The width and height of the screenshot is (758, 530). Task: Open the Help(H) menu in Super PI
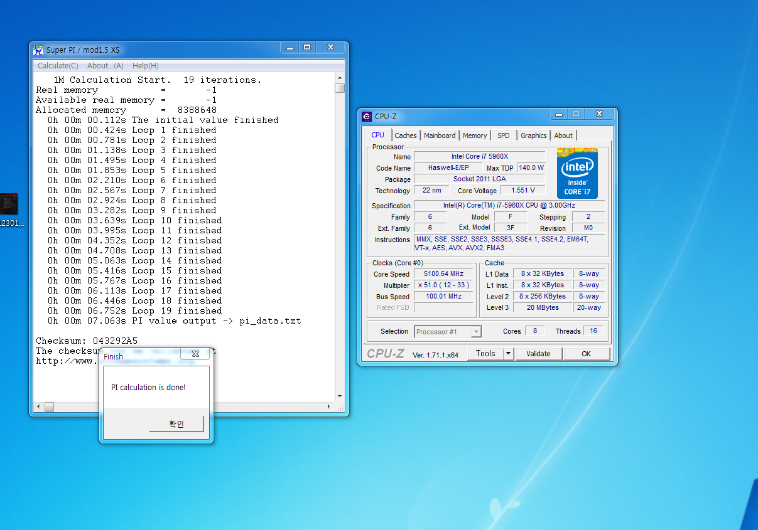click(x=145, y=66)
